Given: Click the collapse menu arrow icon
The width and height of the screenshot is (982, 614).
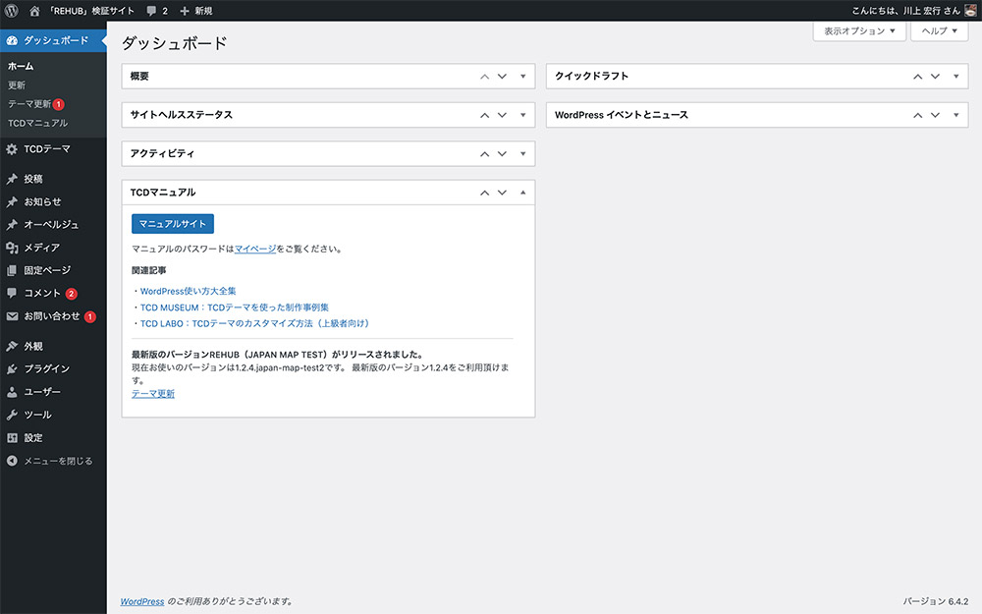Looking at the screenshot, I should pos(12,461).
